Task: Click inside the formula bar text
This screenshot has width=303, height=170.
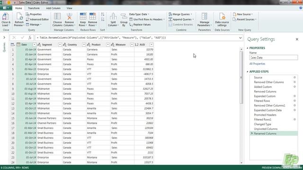Action: click(101, 38)
